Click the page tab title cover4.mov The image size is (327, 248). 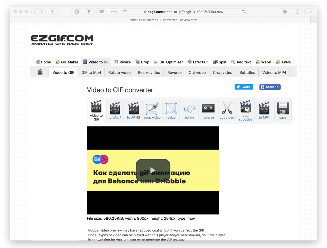[x=163, y=20]
